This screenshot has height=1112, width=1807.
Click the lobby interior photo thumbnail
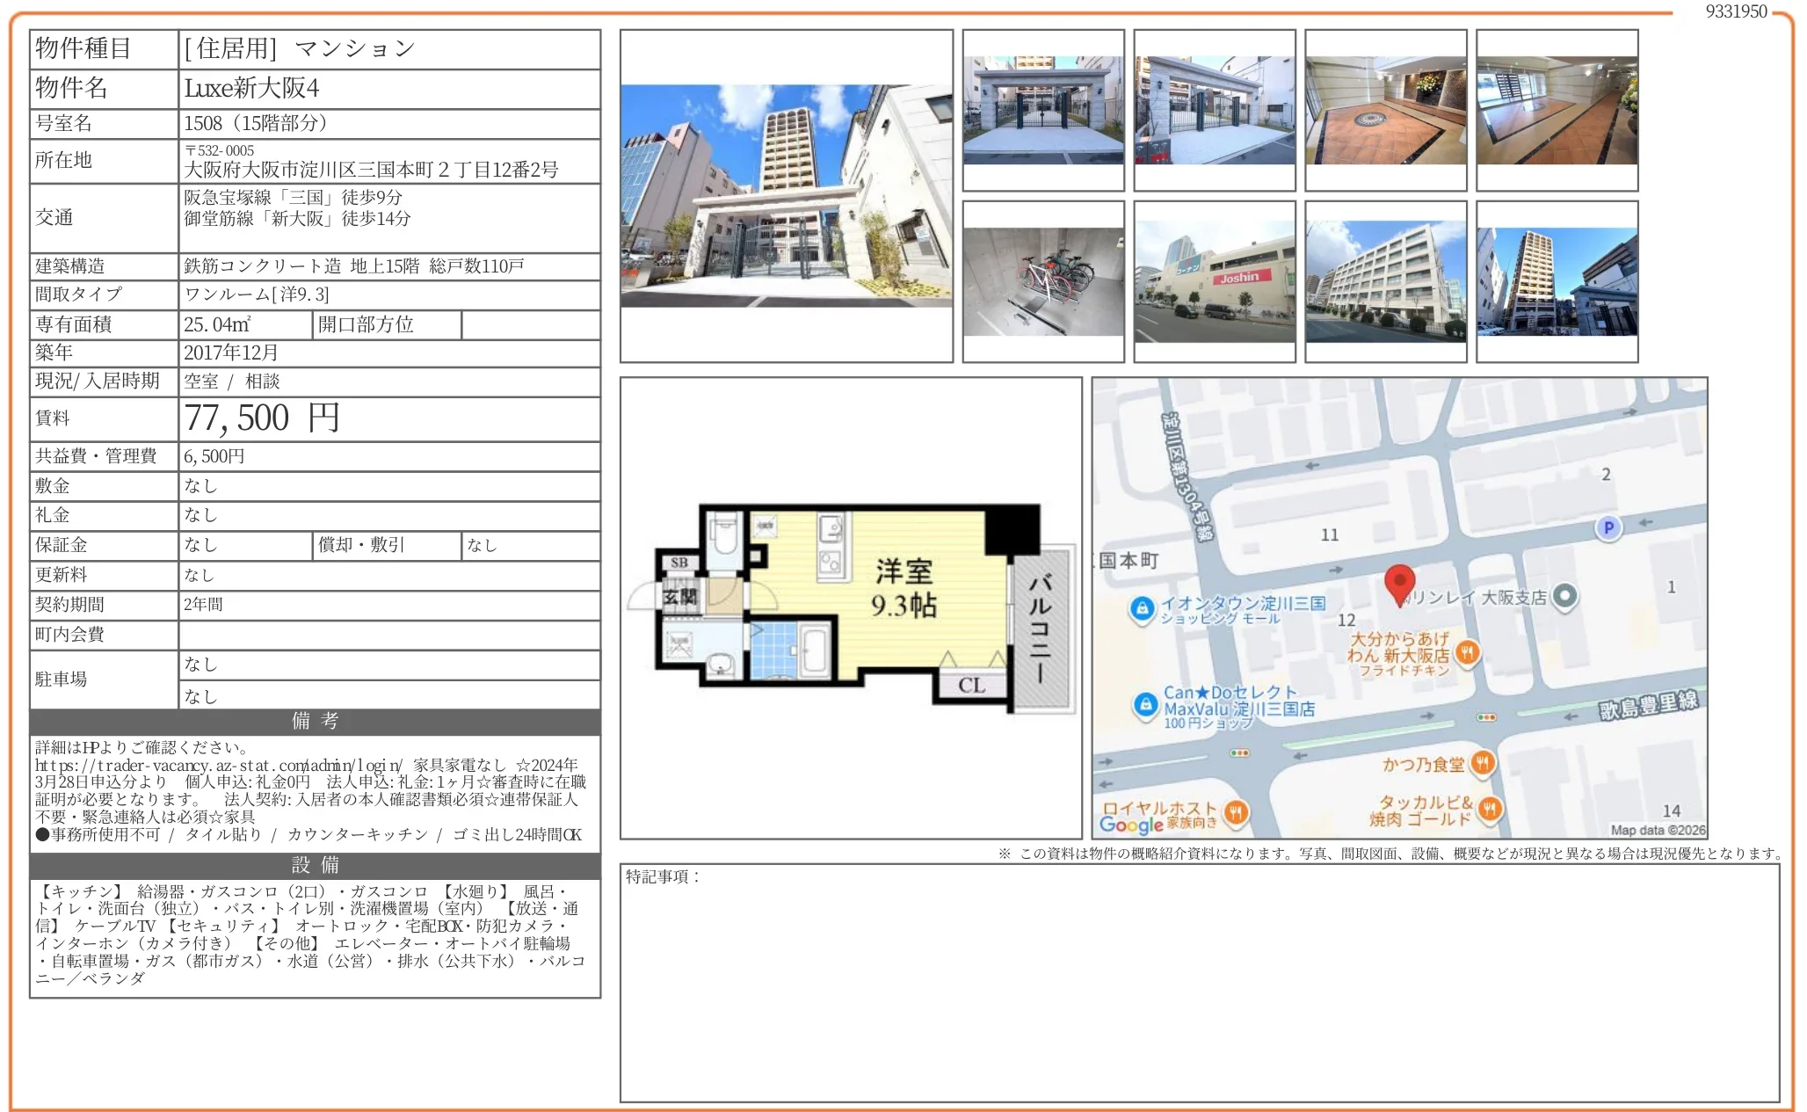(x=1386, y=109)
